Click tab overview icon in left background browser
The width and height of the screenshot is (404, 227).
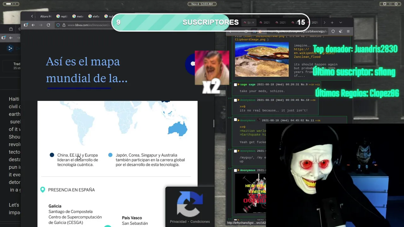tap(3, 38)
